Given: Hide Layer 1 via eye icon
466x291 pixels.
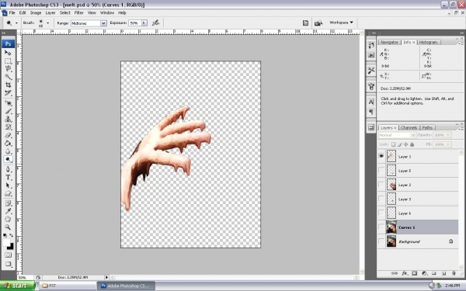Looking at the screenshot, I should click(x=381, y=156).
